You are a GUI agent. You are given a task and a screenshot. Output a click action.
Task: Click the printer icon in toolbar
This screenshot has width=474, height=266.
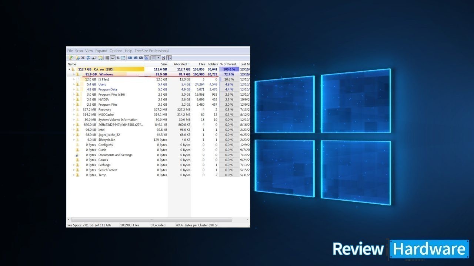(94, 58)
